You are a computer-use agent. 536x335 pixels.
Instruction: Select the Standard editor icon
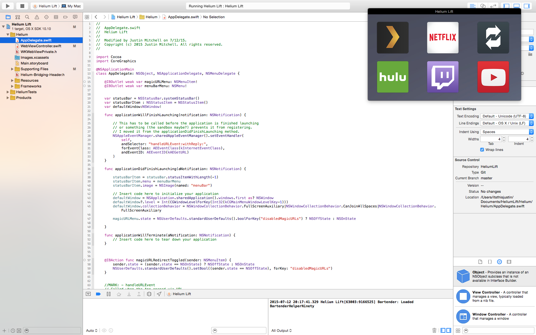click(473, 6)
